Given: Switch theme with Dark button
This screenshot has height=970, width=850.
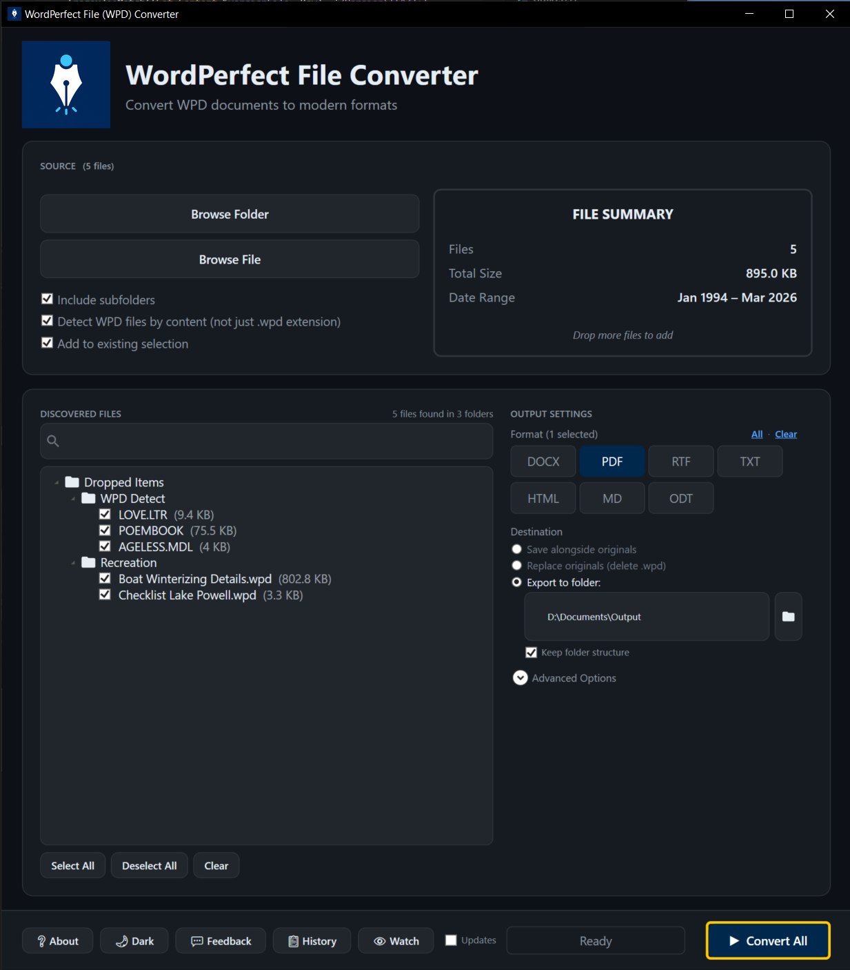Looking at the screenshot, I should [x=134, y=940].
